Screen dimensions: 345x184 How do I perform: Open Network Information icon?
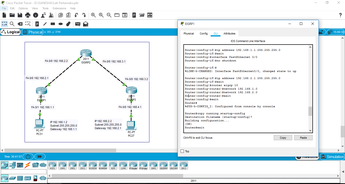coord(36,15)
